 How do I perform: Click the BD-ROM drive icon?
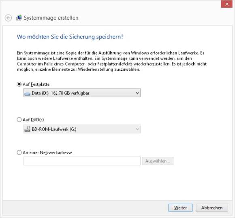28,129
